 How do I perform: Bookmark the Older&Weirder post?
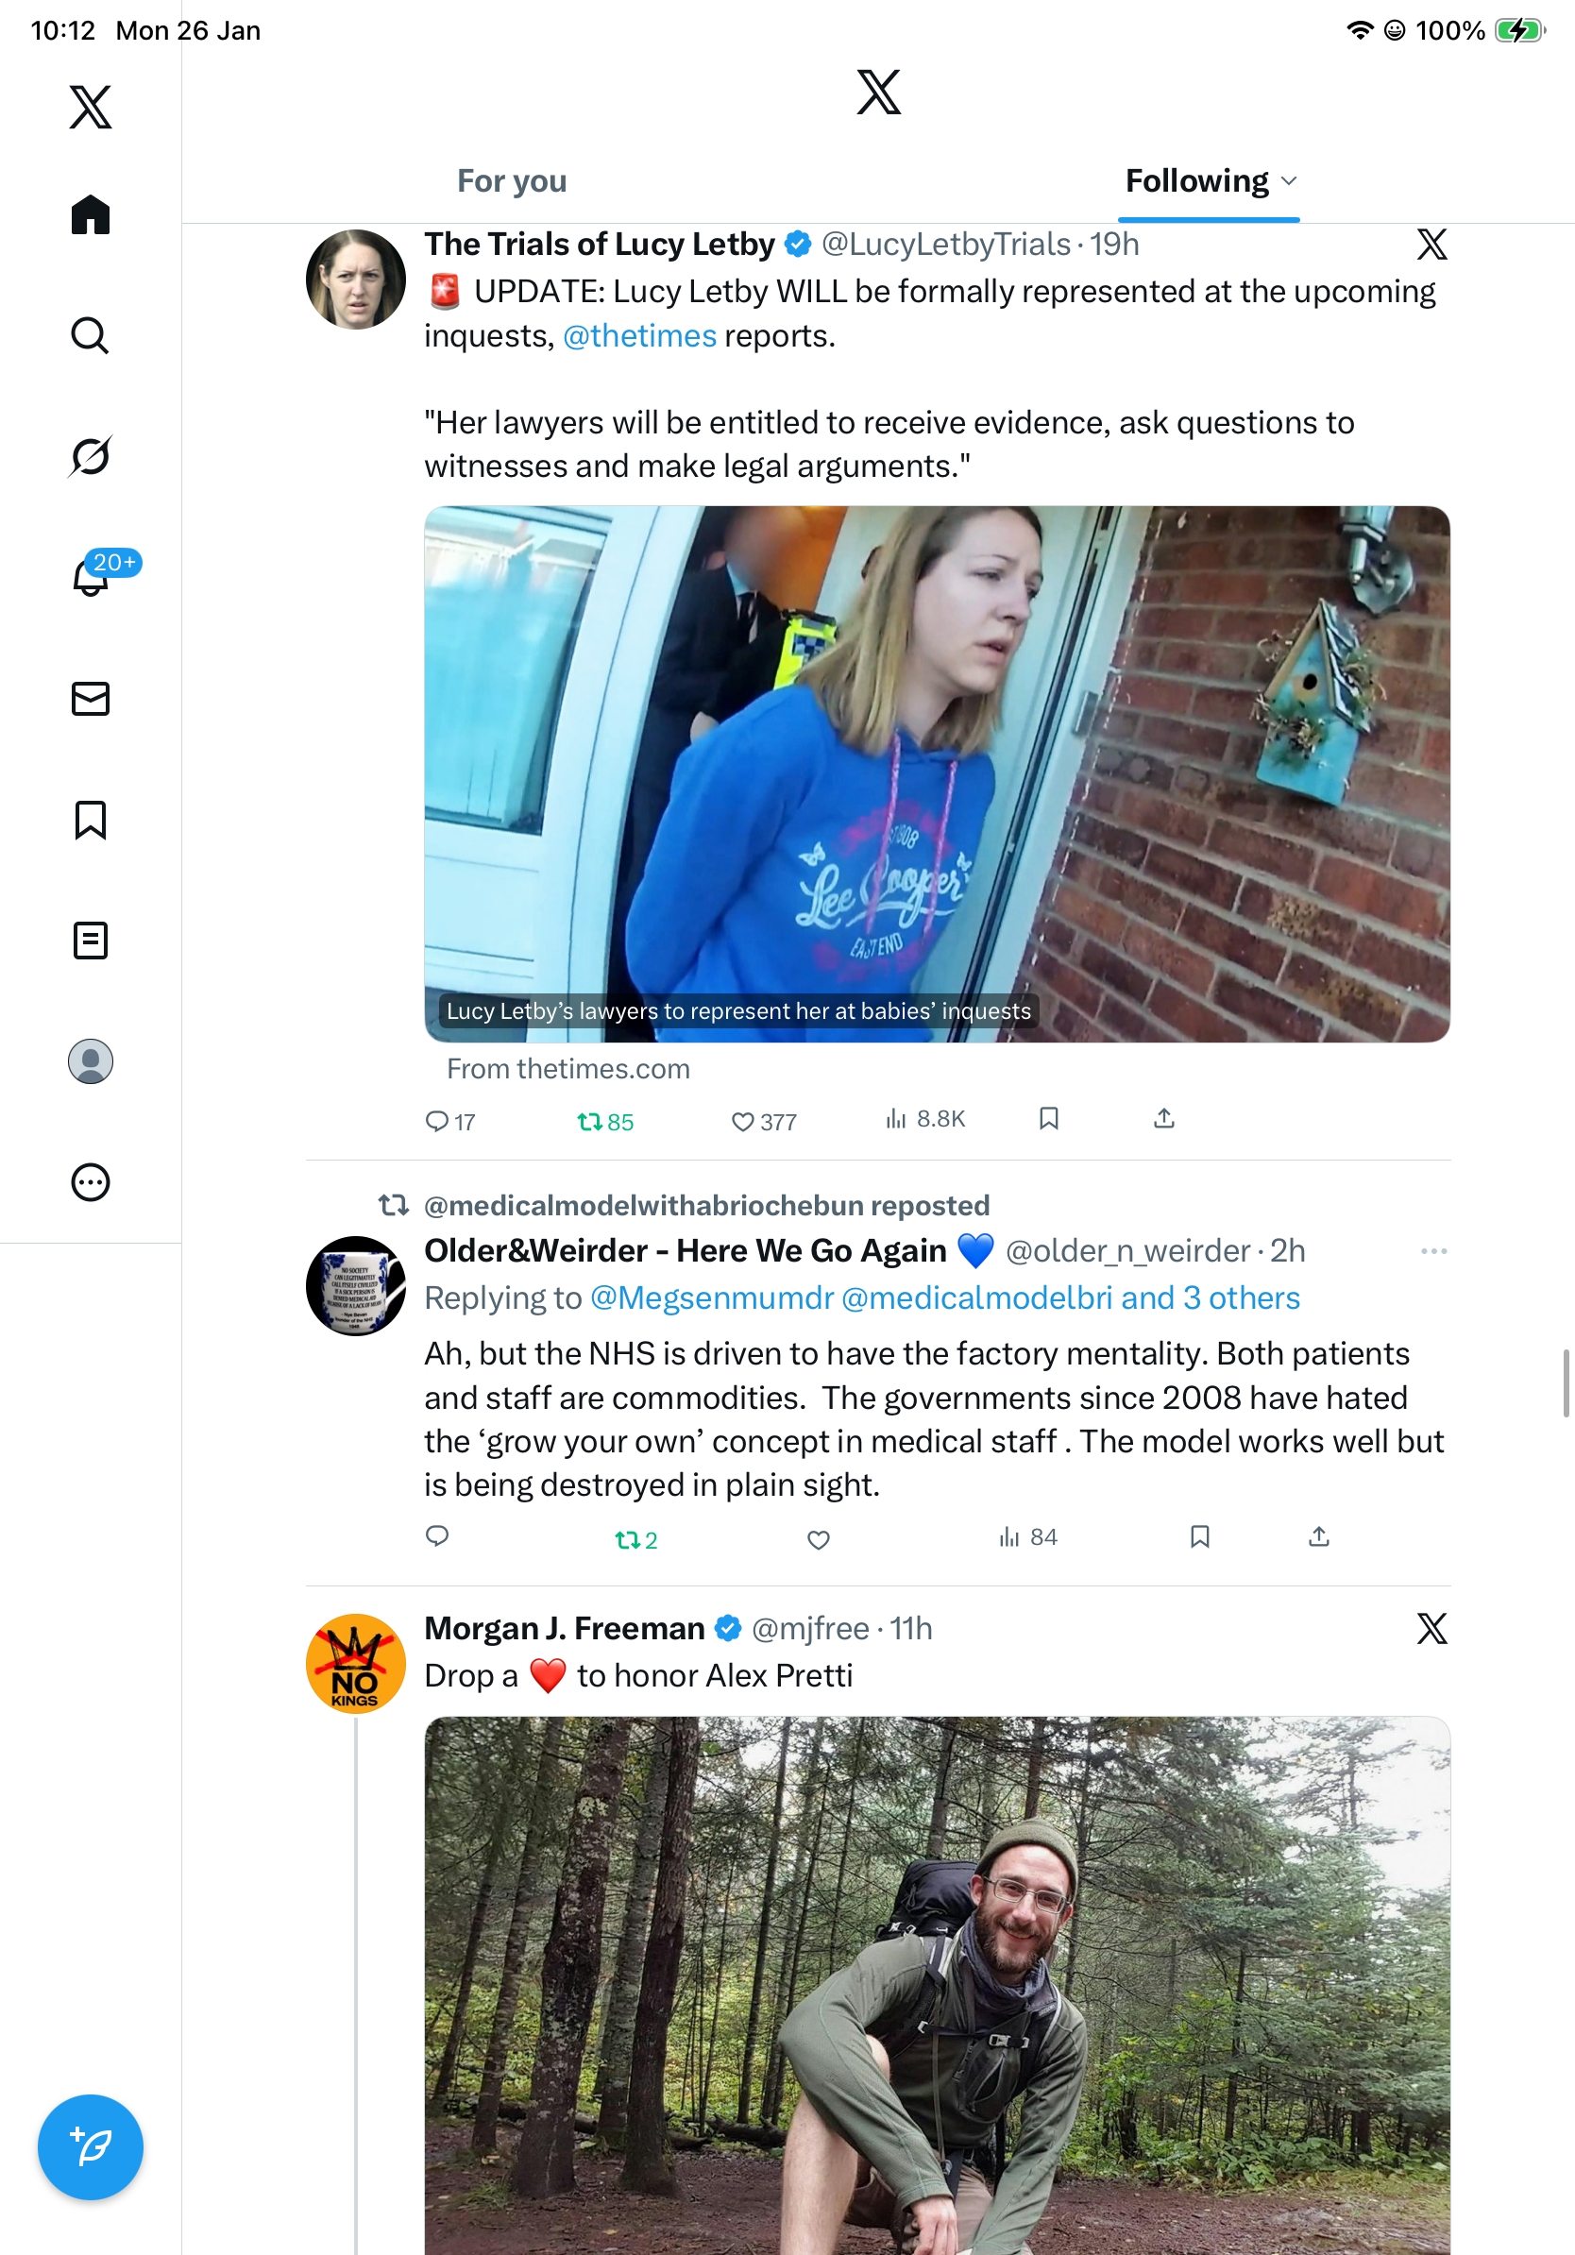(1199, 1536)
